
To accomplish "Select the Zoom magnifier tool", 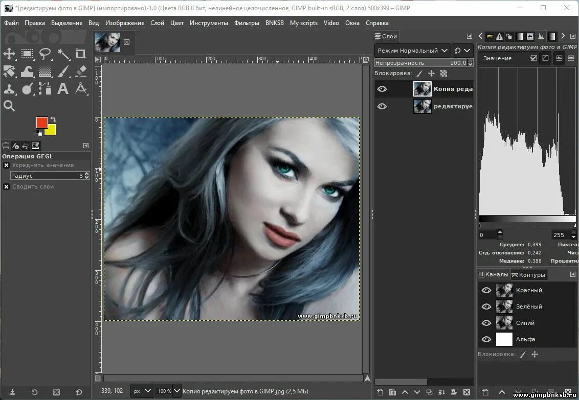I will pos(9,106).
